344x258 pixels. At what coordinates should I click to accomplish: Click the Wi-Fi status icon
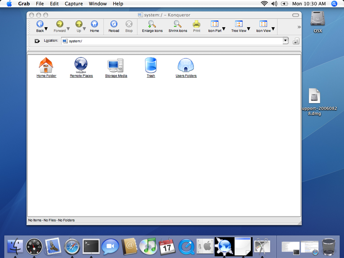coord(264,3)
